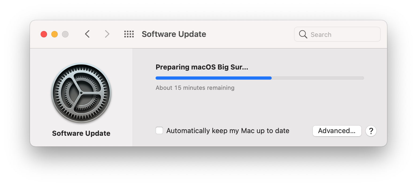Show all preferences via grid icon
The image size is (417, 186).
129,34
